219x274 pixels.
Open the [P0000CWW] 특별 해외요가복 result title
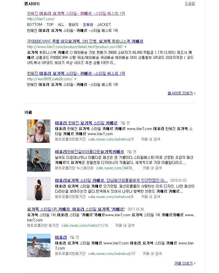(85, 41)
